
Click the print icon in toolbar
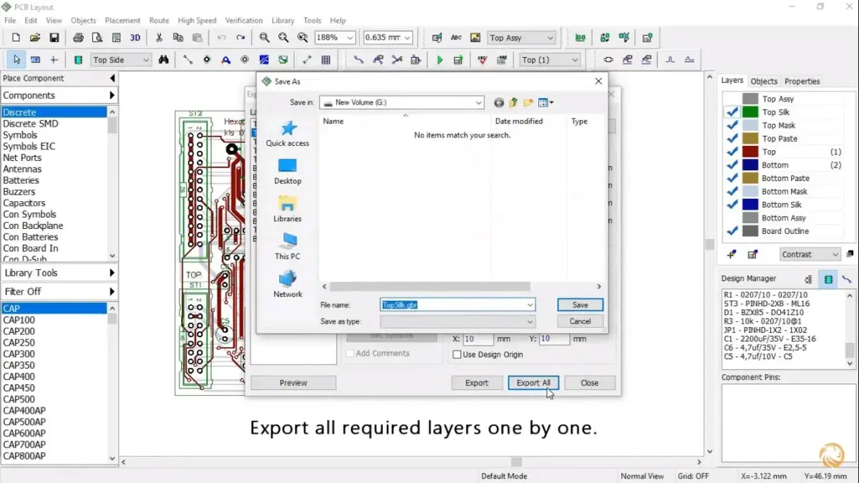(x=78, y=38)
